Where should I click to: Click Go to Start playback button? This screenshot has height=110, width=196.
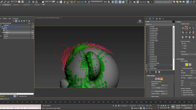point(159,106)
